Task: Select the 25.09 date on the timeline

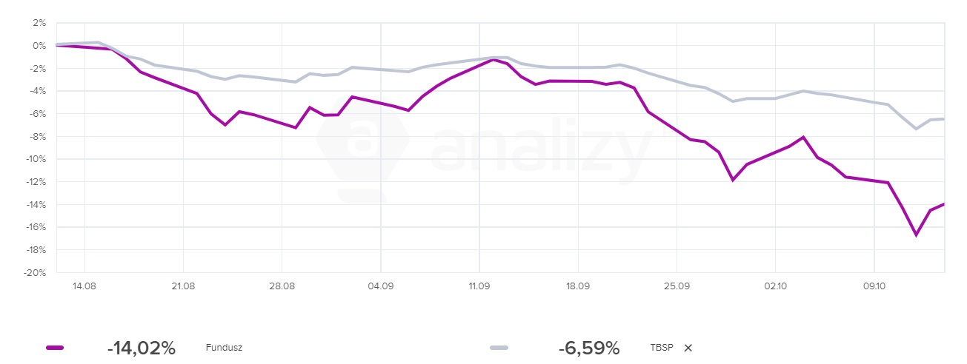Action: click(677, 286)
